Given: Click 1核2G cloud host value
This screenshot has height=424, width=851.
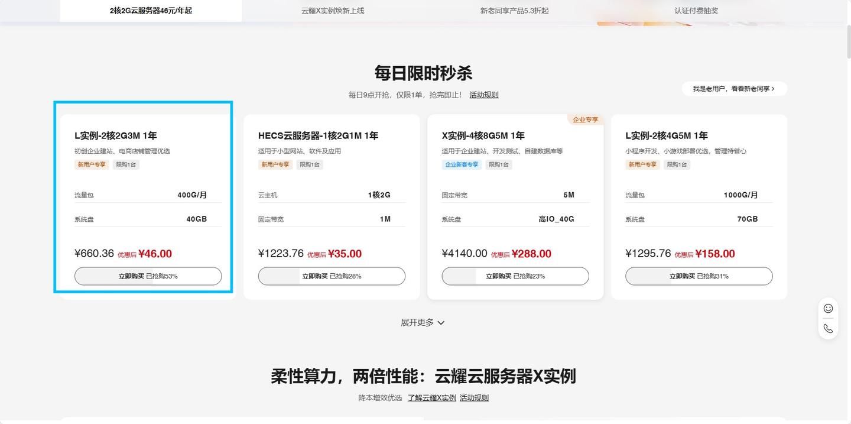Looking at the screenshot, I should click(x=379, y=195).
